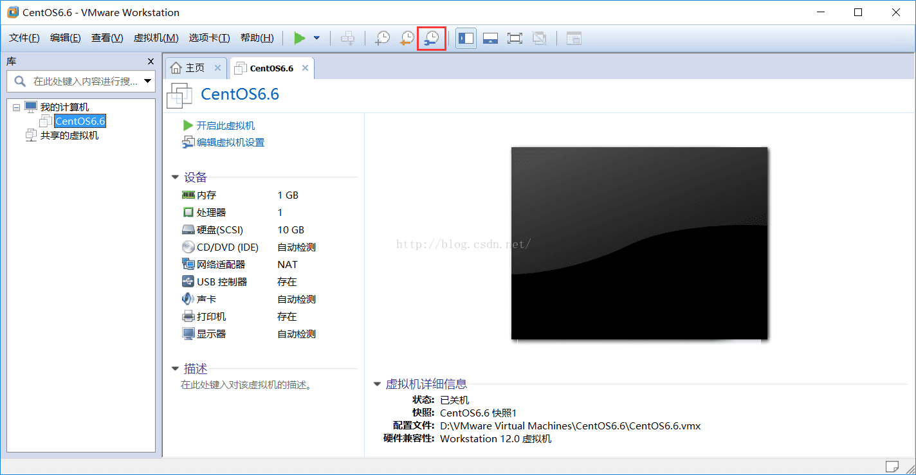Click the console view toolbar icon

(x=574, y=38)
